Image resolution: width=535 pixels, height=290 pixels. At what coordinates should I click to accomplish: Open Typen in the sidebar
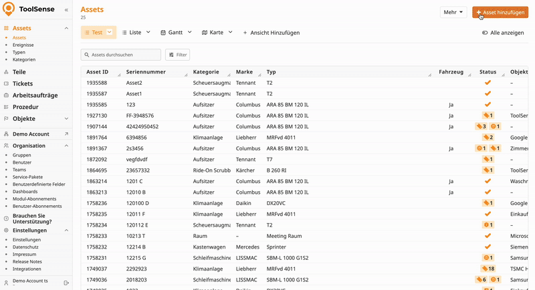[x=19, y=52]
